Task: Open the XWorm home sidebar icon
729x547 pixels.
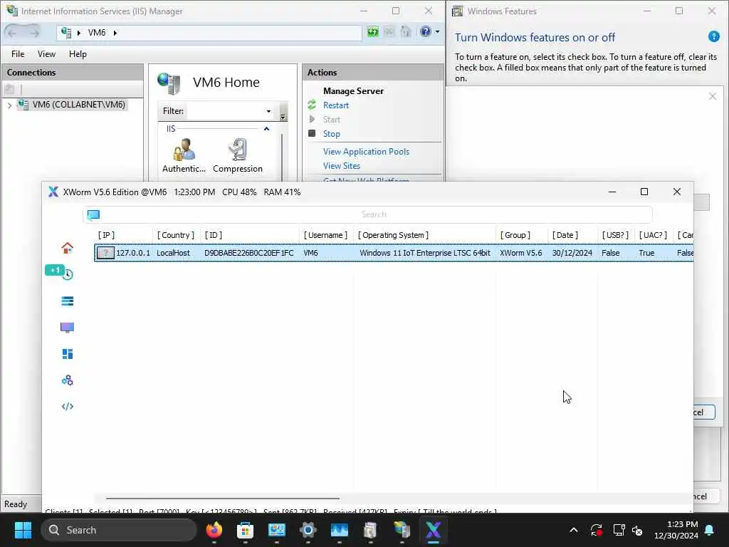Action: 68,248
